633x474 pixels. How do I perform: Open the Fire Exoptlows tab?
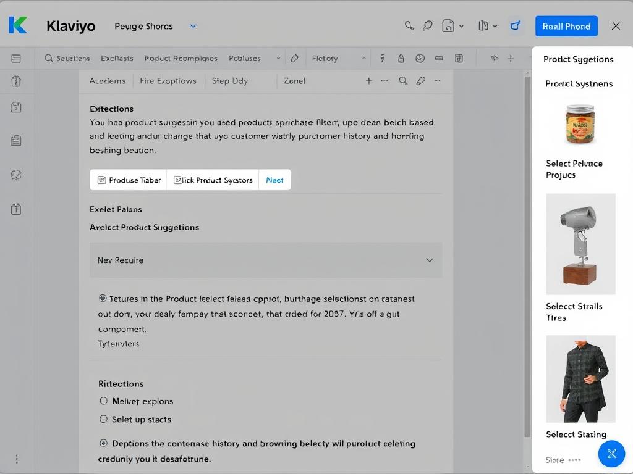(x=168, y=81)
